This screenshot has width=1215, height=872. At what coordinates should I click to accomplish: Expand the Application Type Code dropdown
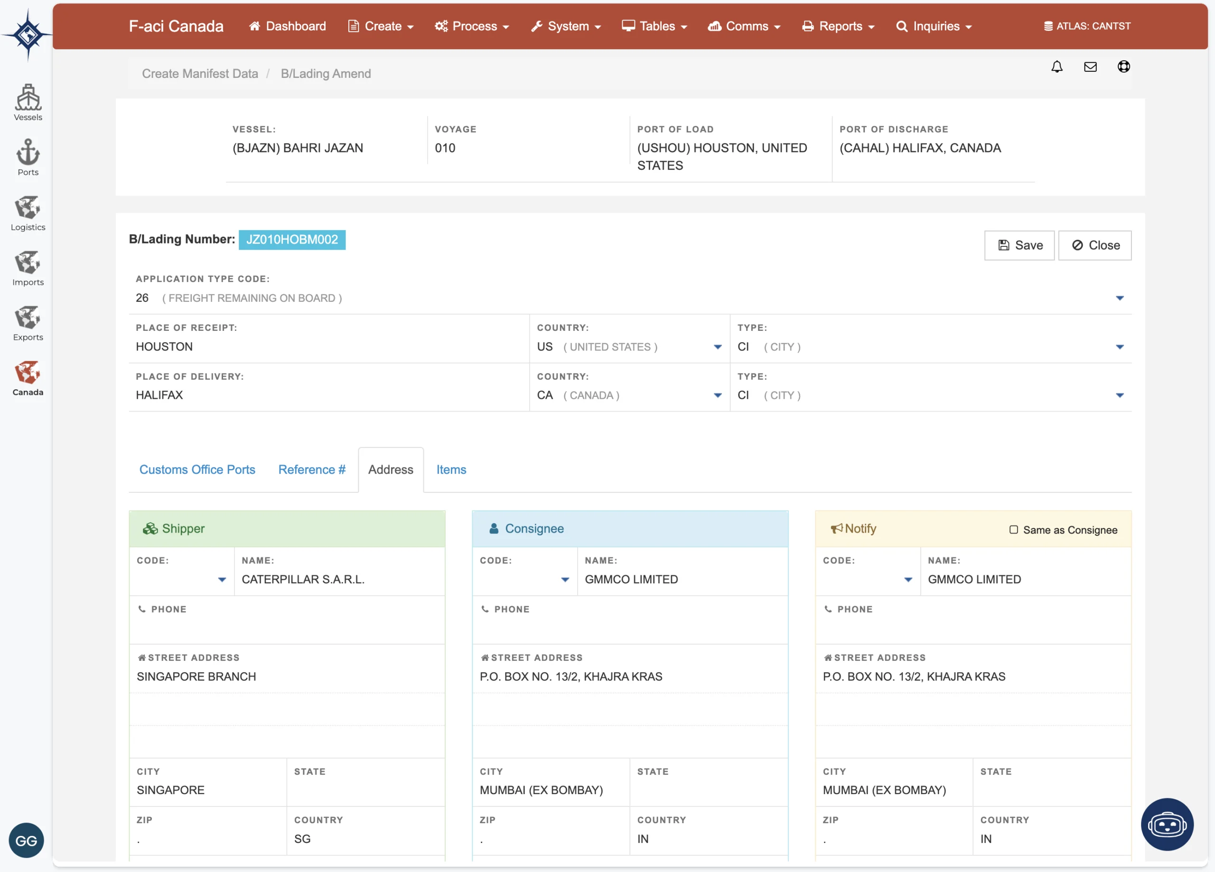pyautogui.click(x=1119, y=298)
